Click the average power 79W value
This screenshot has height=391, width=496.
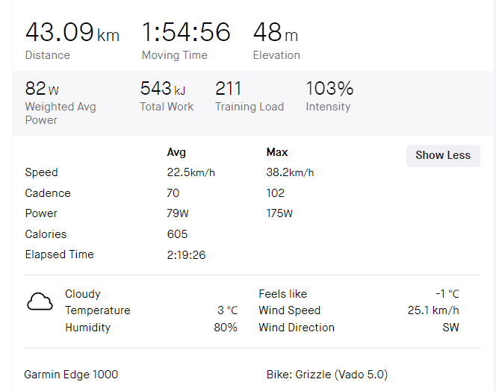(178, 213)
